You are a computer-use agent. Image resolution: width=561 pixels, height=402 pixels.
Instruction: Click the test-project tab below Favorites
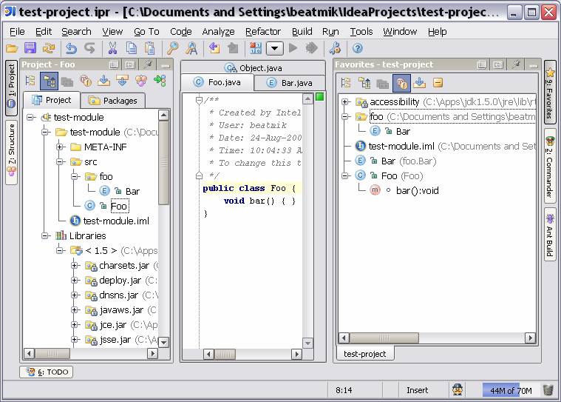click(x=365, y=354)
